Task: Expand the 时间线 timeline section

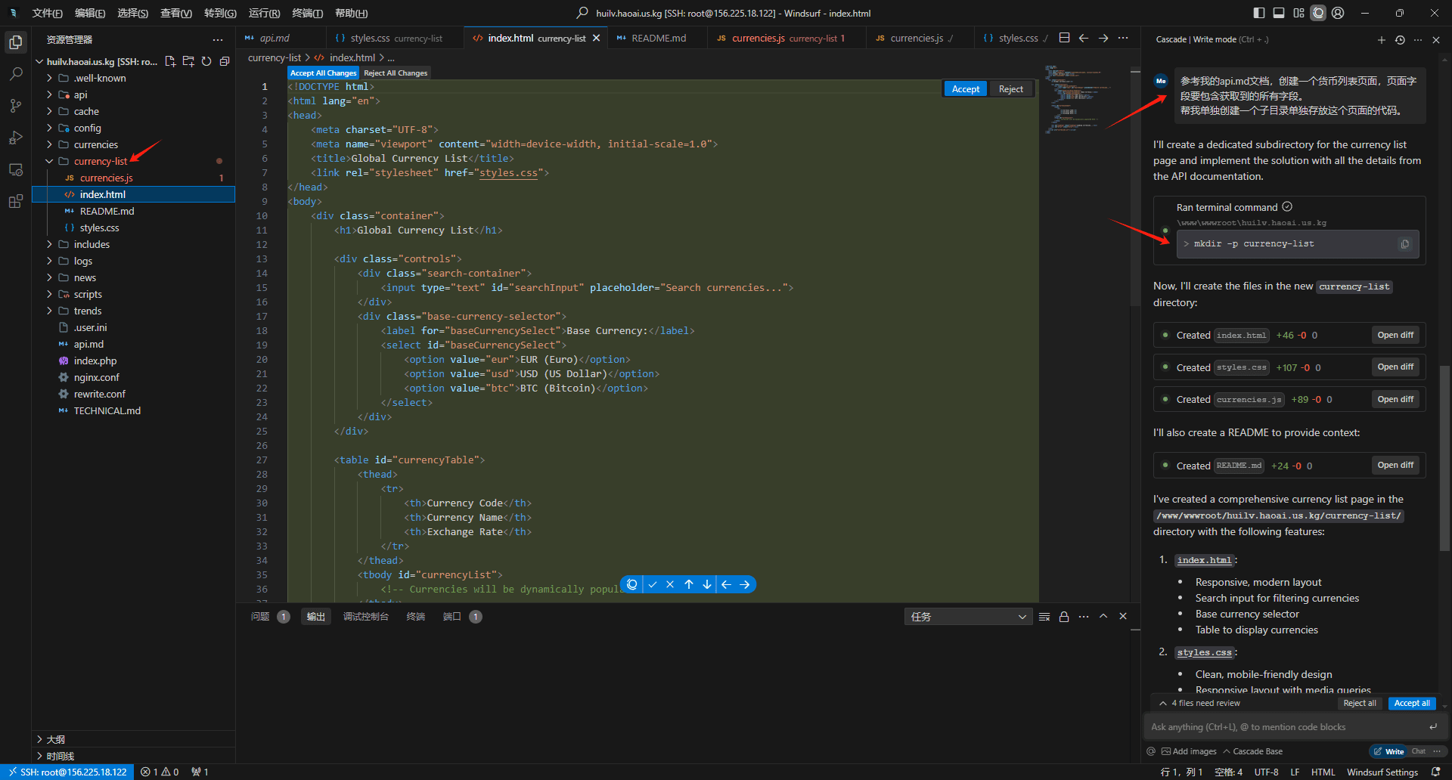Action: click(134, 756)
